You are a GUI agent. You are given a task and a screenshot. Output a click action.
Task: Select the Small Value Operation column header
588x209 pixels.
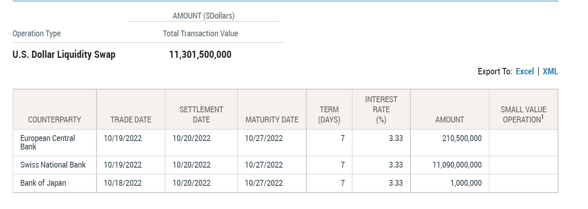pos(523,114)
